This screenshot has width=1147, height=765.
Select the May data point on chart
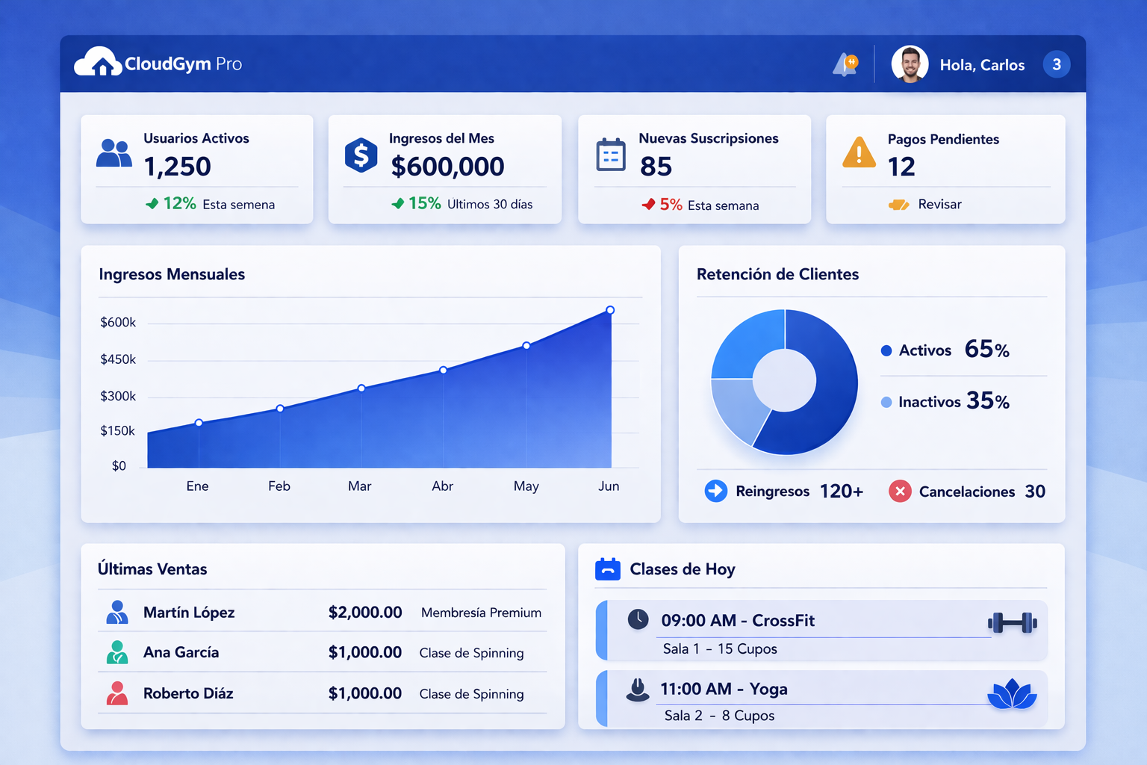click(526, 345)
